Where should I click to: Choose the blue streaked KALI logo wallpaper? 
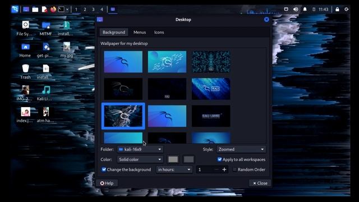[x=211, y=89]
